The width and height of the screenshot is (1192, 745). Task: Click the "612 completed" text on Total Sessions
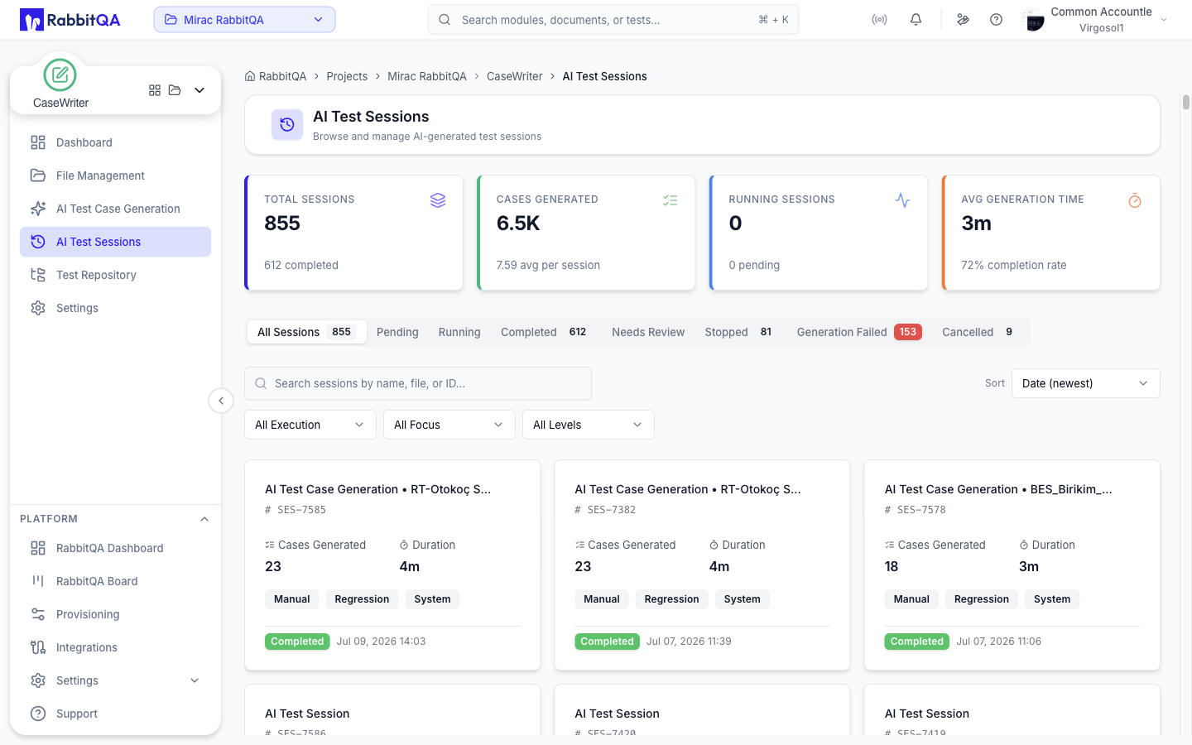(x=301, y=265)
